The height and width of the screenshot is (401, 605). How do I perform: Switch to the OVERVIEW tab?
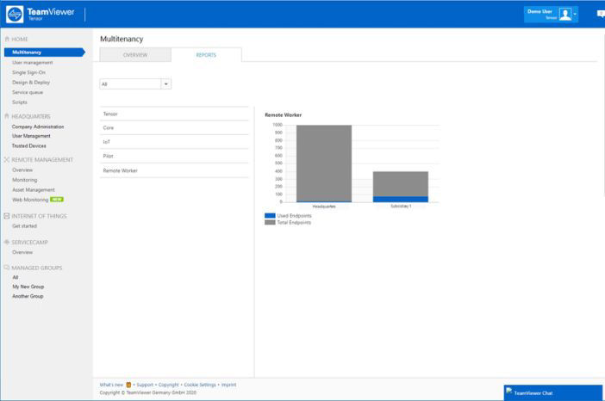coord(135,55)
